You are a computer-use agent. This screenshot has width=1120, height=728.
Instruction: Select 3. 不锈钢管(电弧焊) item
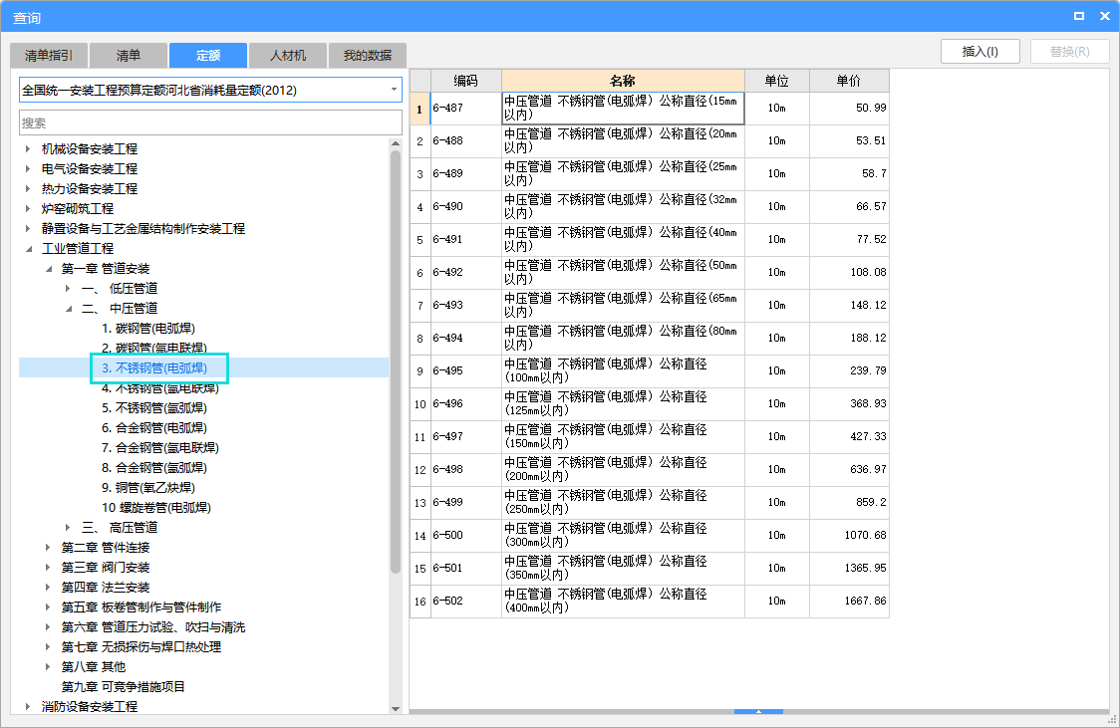[x=154, y=368]
